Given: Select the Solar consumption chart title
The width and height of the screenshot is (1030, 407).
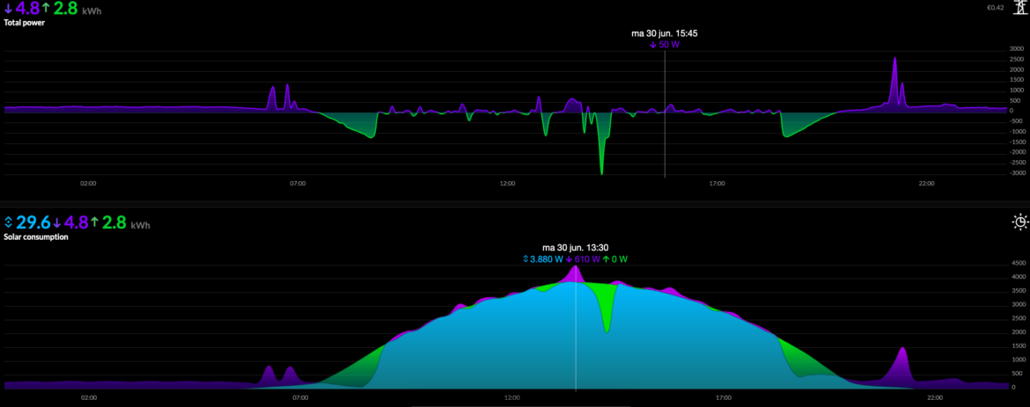Looking at the screenshot, I should pyautogui.click(x=36, y=237).
